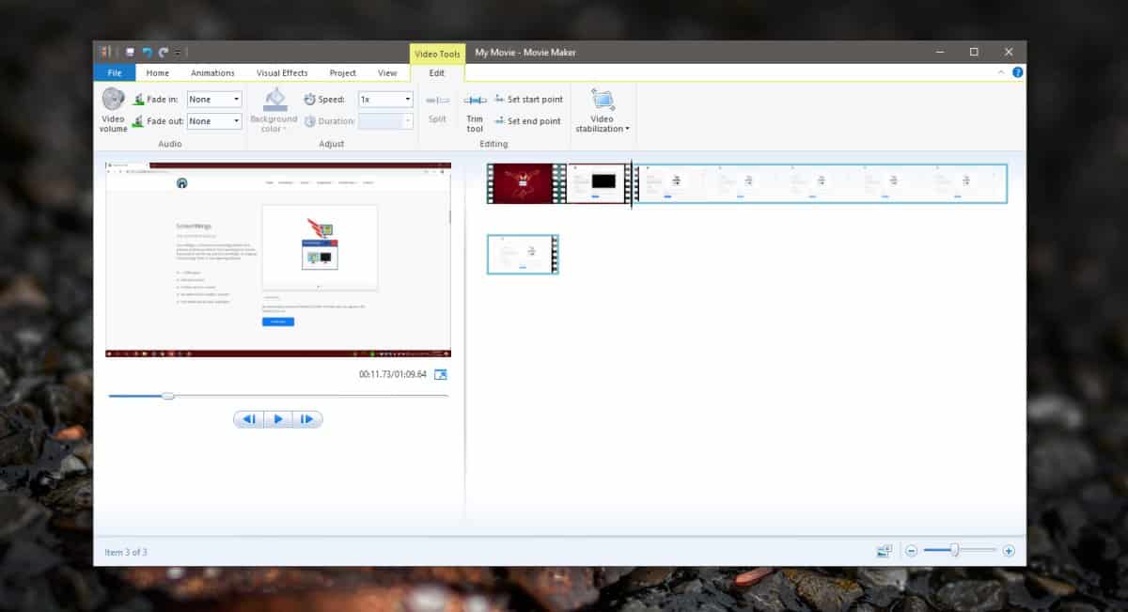Click the Save project quick-access icon
This screenshot has width=1128, height=612.
point(129,52)
